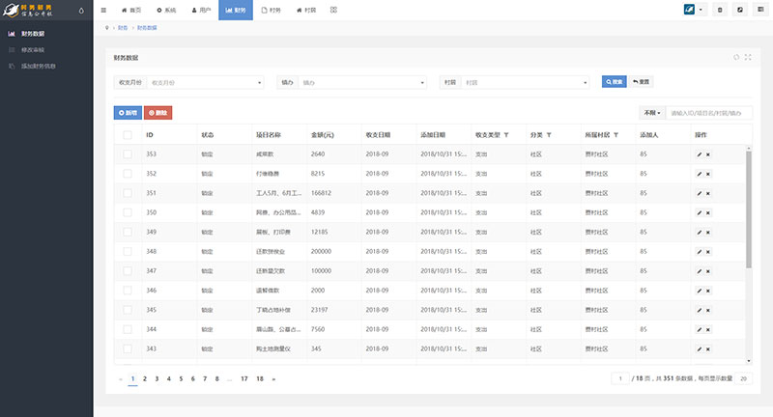Click the blue 新增 add button

coord(128,113)
